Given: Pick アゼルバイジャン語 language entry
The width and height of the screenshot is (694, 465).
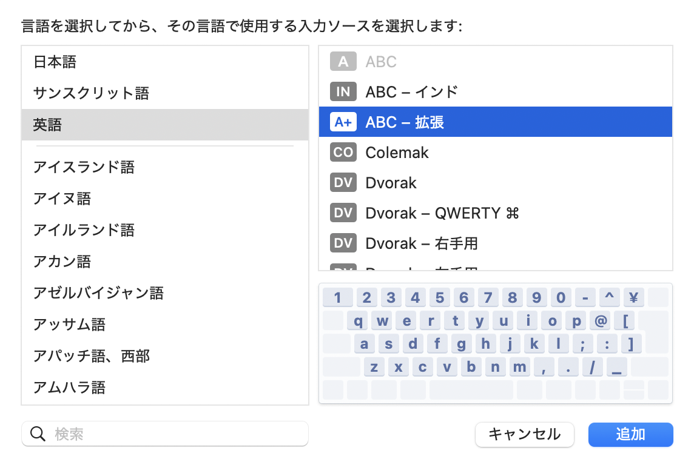Looking at the screenshot, I should tap(98, 293).
